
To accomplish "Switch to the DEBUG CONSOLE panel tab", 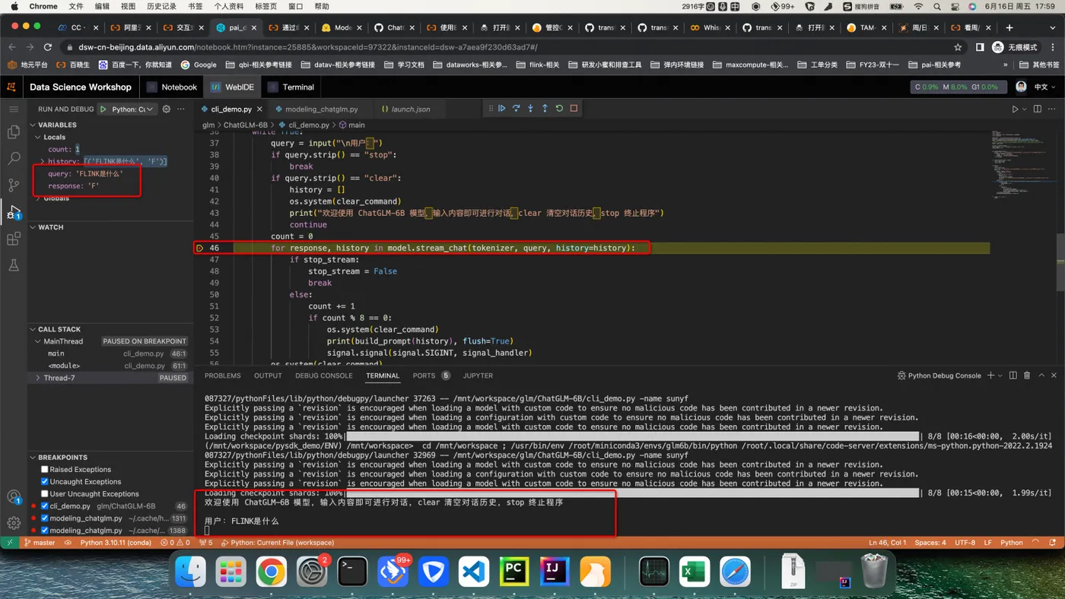I will pyautogui.click(x=324, y=376).
